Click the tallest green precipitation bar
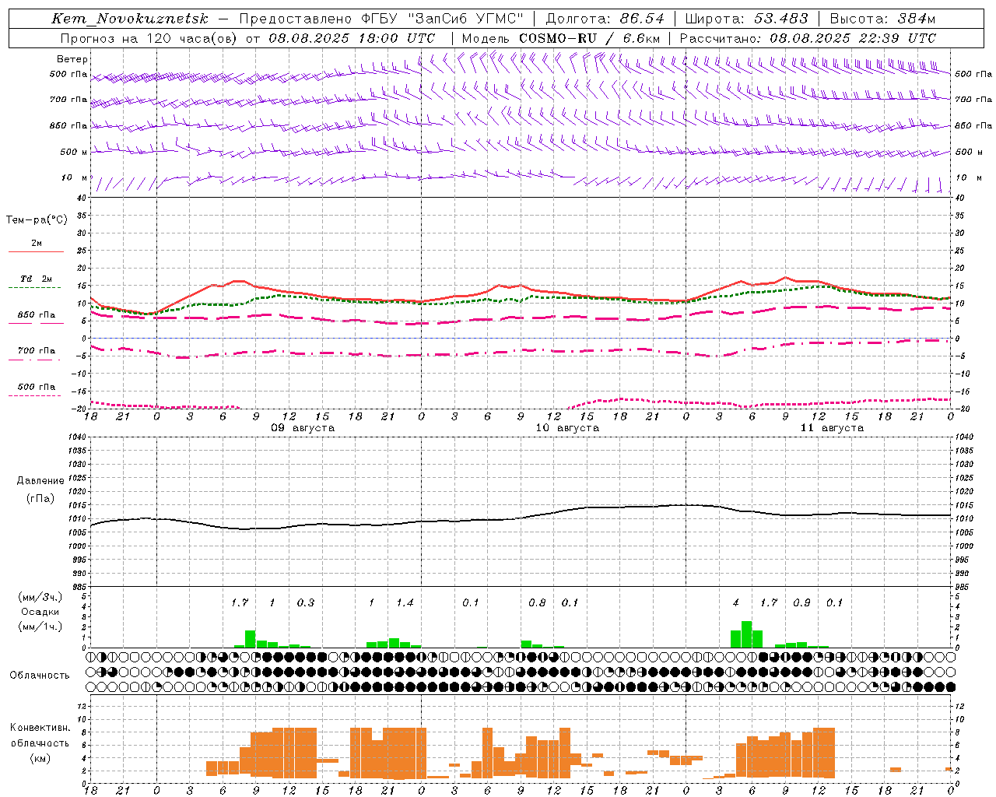The image size is (996, 797). pyautogui.click(x=747, y=634)
